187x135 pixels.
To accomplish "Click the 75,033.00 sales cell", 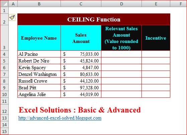I will [81, 54].
